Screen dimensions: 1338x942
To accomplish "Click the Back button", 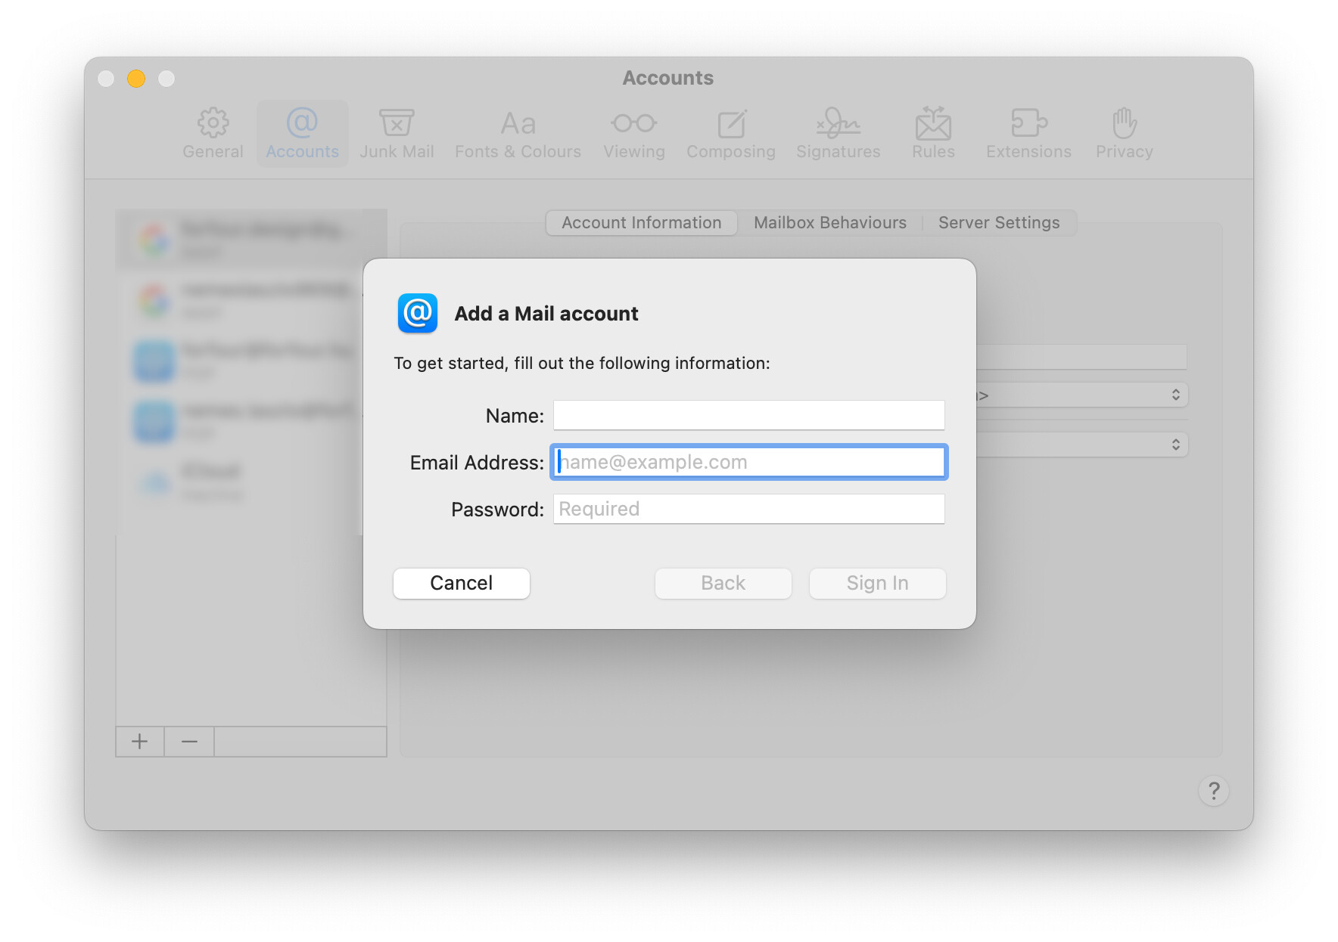I will (723, 584).
